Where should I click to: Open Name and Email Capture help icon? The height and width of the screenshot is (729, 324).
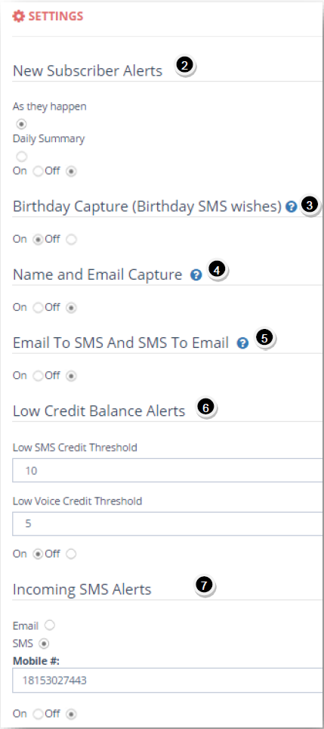[x=196, y=276]
